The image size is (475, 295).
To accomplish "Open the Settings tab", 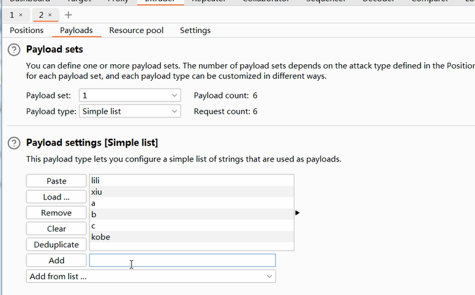I will tap(195, 30).
